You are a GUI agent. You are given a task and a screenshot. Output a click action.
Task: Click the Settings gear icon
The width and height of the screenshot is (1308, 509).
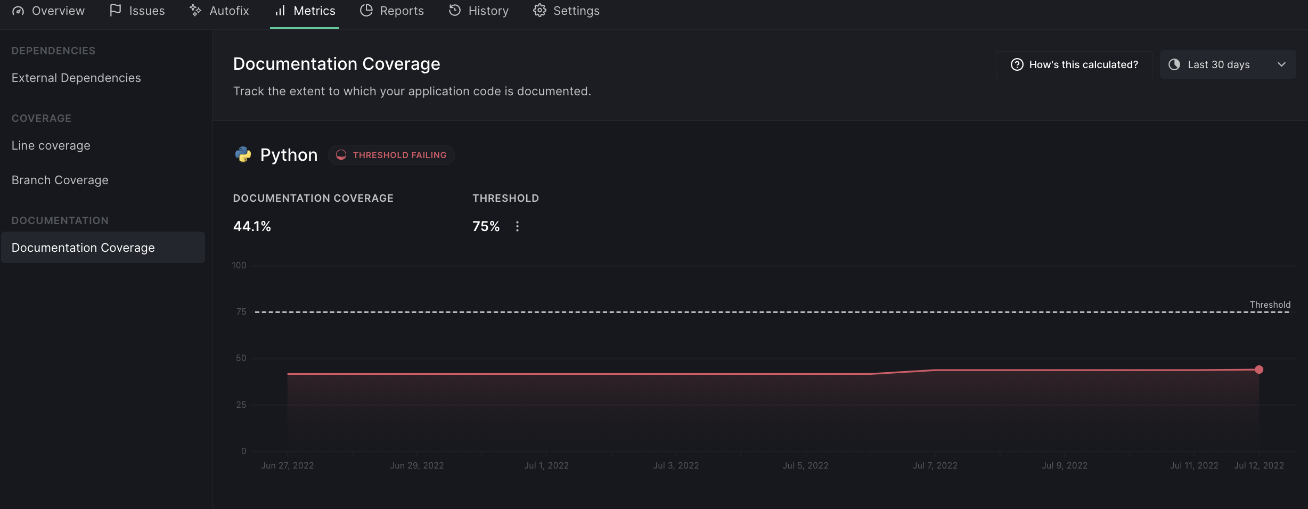pyautogui.click(x=540, y=10)
